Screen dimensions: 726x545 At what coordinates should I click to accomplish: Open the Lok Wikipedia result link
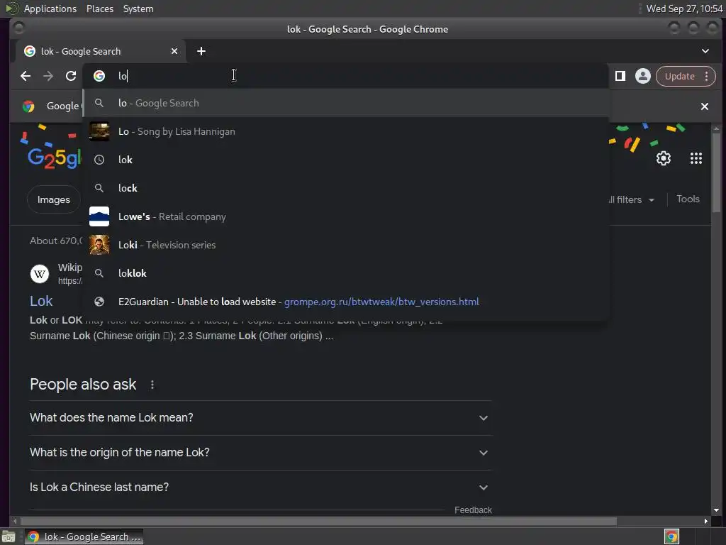pos(41,301)
